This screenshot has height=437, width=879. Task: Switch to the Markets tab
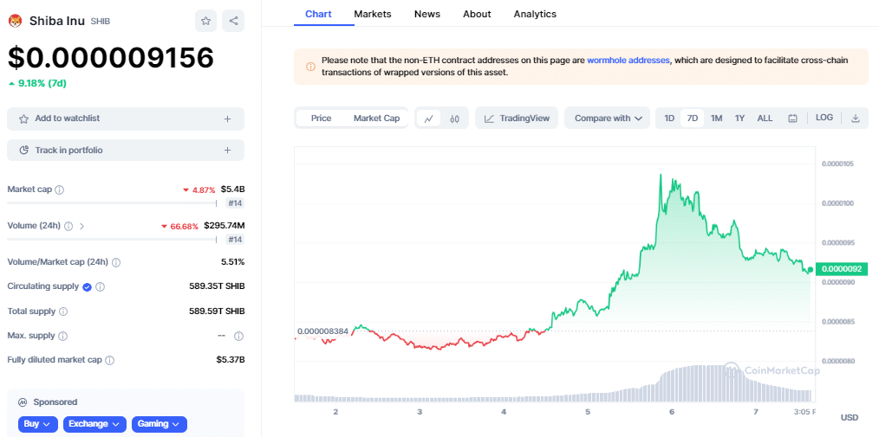(373, 14)
